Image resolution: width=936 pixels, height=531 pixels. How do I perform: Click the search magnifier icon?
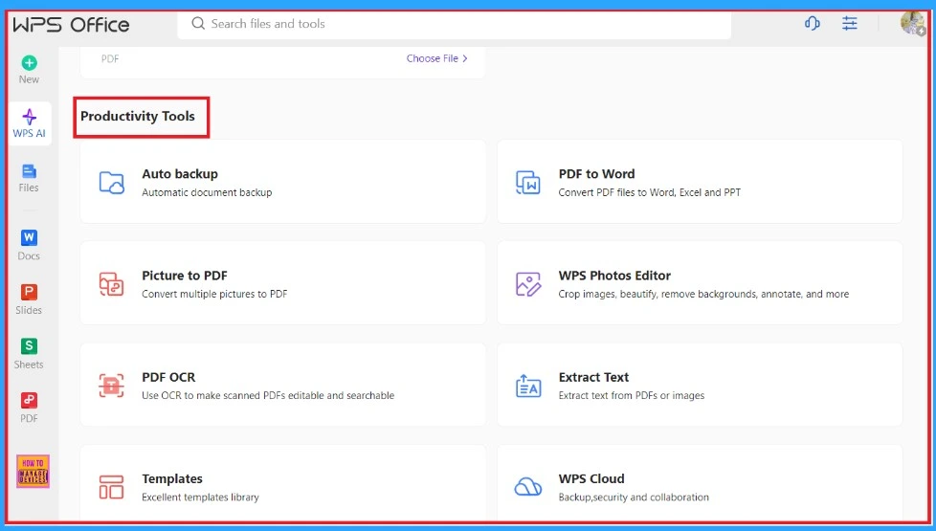(x=197, y=23)
